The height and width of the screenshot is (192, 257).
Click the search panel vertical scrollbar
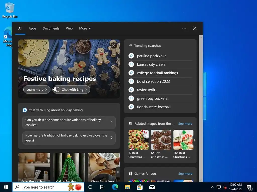(x=201, y=108)
